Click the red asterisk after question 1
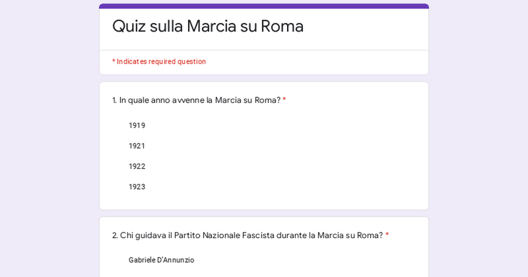 point(284,100)
